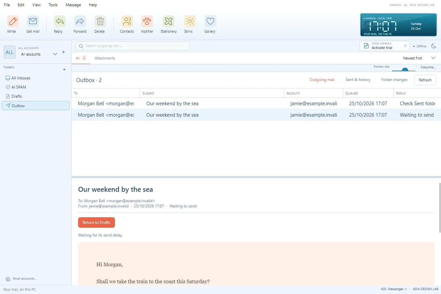Open the Help menu
This screenshot has height=294, width=441.
click(x=93, y=5)
